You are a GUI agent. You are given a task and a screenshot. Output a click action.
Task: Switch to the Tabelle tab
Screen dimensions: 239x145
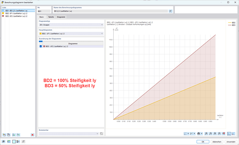(x=51, y=17)
